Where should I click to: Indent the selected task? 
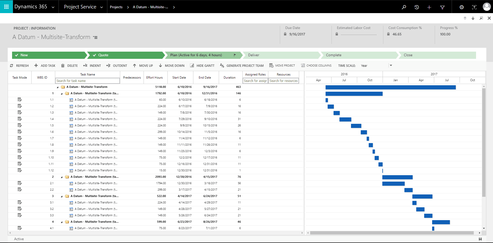[92, 66]
